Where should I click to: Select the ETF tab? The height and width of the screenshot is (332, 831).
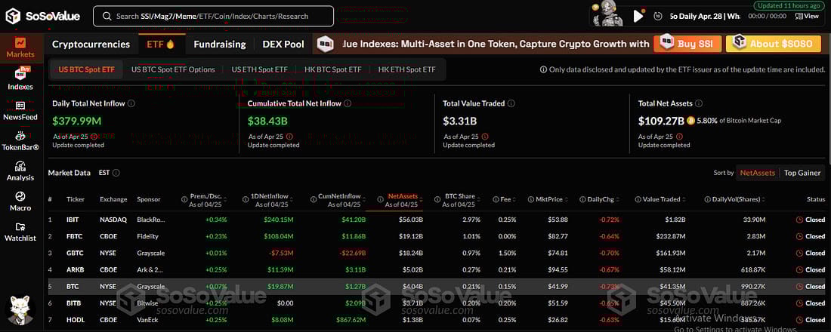point(161,45)
